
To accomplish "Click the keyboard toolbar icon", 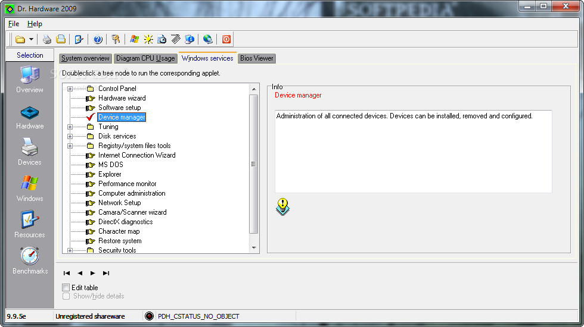I will 176,39.
